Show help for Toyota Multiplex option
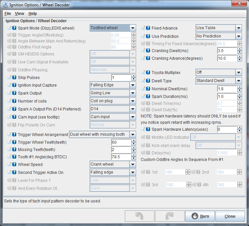Viewport: 249px width, 226px height. click(148, 72)
